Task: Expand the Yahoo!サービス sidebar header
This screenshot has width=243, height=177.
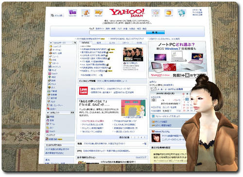Action: pyautogui.click(x=51, y=43)
